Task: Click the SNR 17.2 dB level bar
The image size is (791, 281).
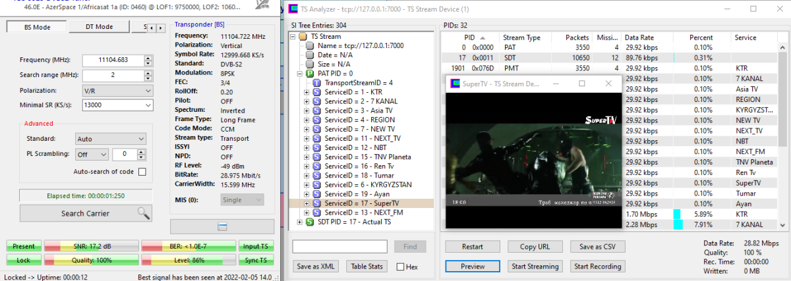Action: tap(90, 246)
